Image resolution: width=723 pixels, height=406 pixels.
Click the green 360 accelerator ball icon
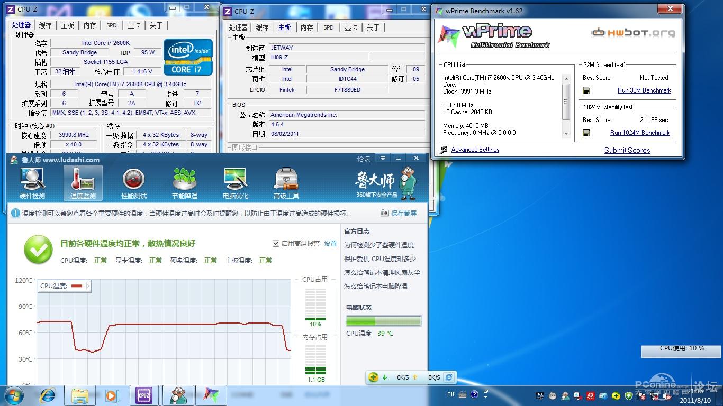click(374, 377)
